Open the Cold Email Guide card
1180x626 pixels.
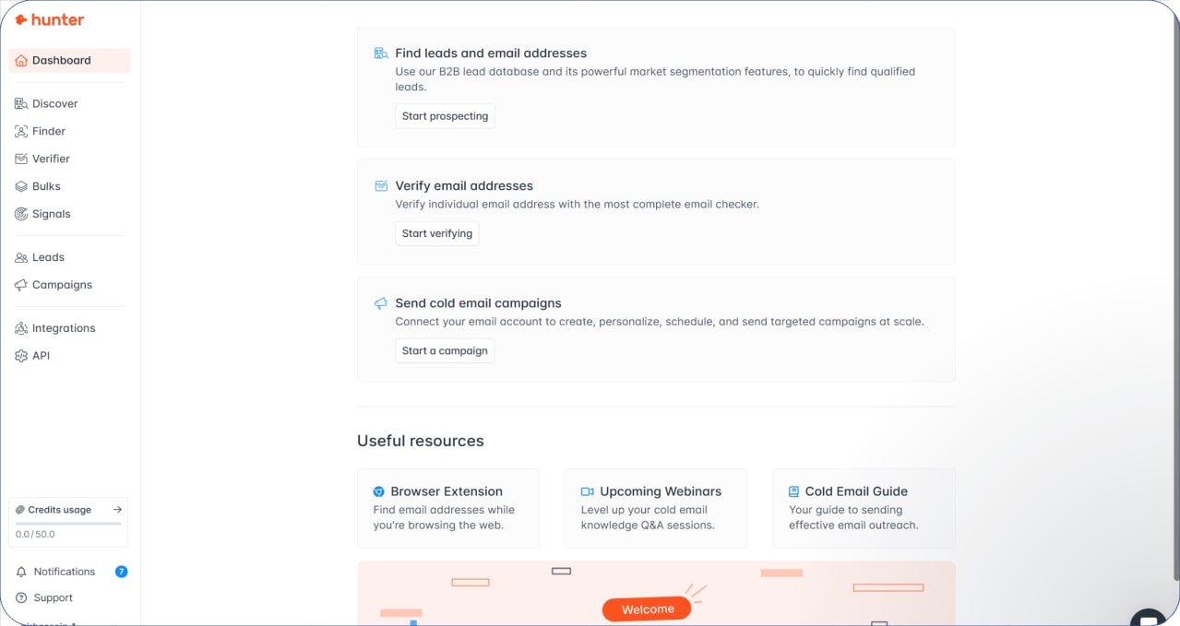click(x=864, y=509)
